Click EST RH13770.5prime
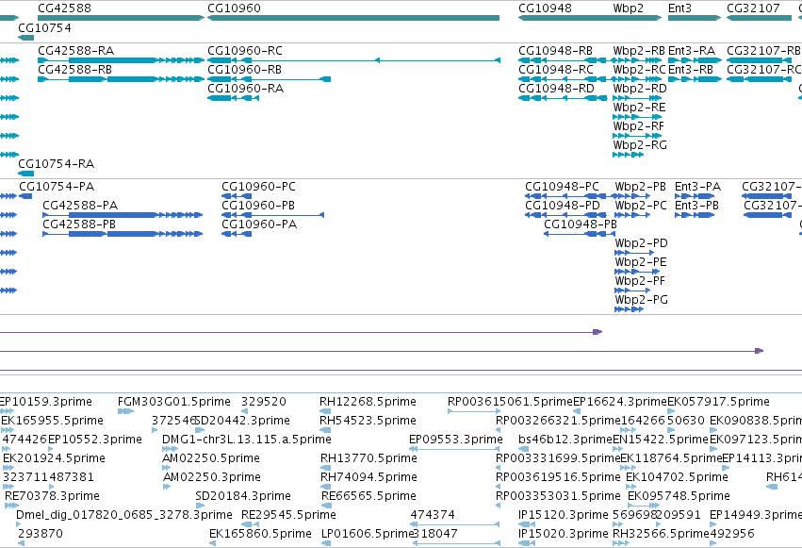Screen dimensions: 802x548 (x=368, y=458)
